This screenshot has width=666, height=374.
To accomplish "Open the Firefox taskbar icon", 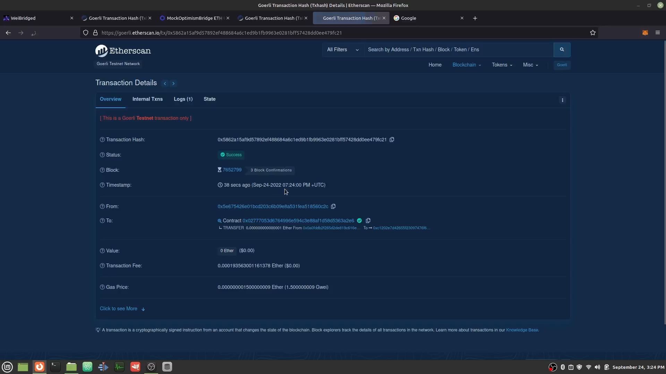I will pyautogui.click(x=40, y=367).
